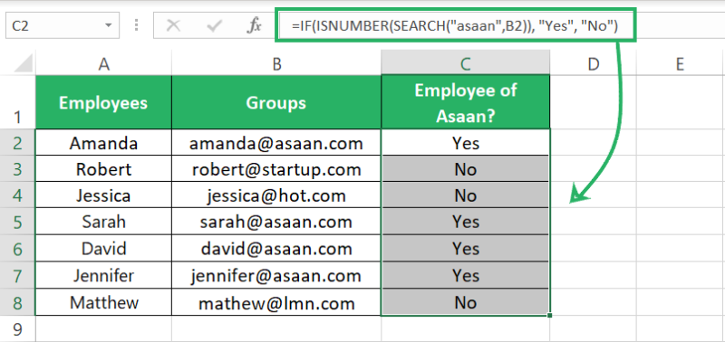Screen dimensions: 725x342
Task: Select the Yes result in Jennifer's row
Action: tap(466, 276)
